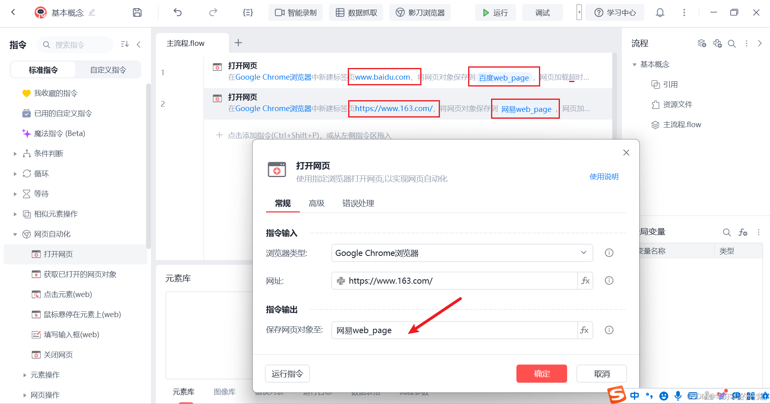Image resolution: width=770 pixels, height=404 pixels.
Task: Show info for 保存网页对象至 field
Action: pos(609,330)
